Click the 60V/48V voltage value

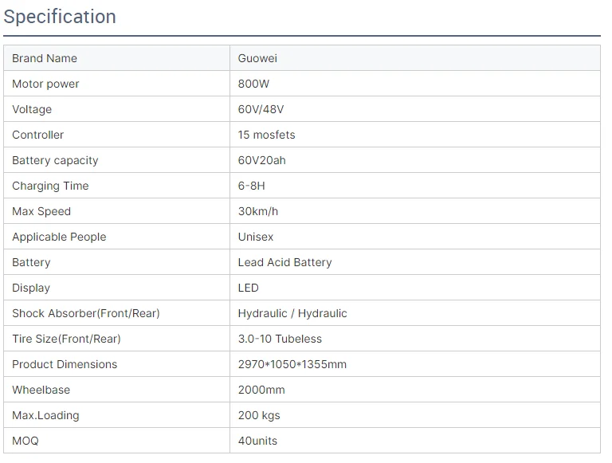tap(261, 109)
